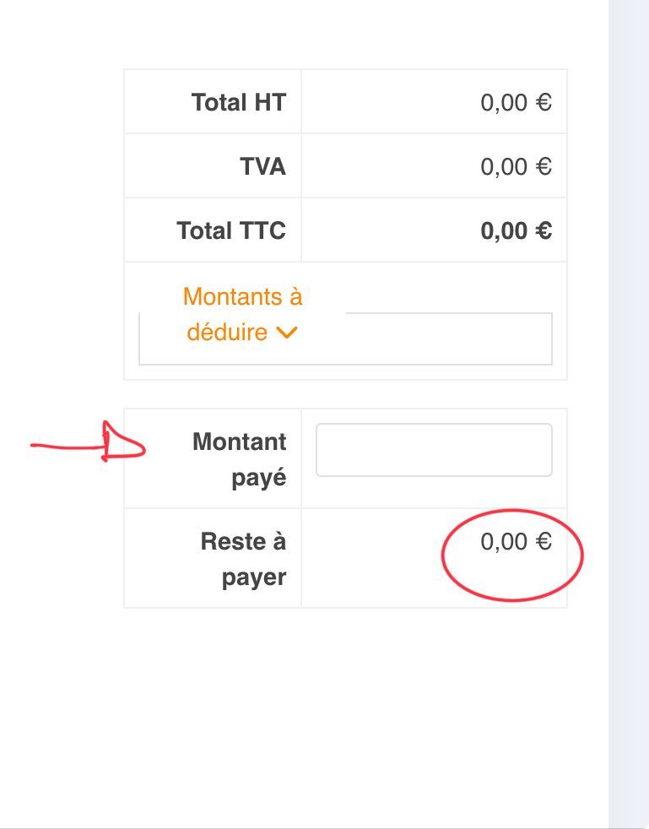
Task: Click the TVA amount value
Action: [516, 166]
